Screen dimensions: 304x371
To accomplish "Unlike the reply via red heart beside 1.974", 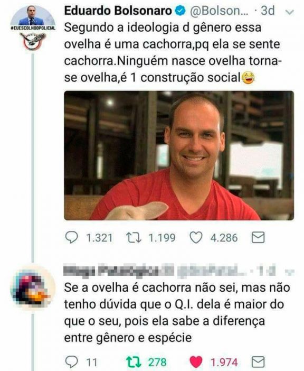I will click(196, 362).
